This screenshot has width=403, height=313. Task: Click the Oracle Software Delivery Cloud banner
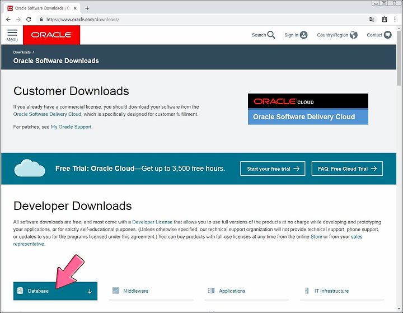(308, 109)
